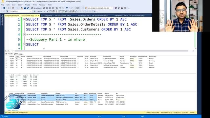Toggle Include Actual Execution Plan
The width and height of the screenshot is (210, 118).
pos(60,11)
